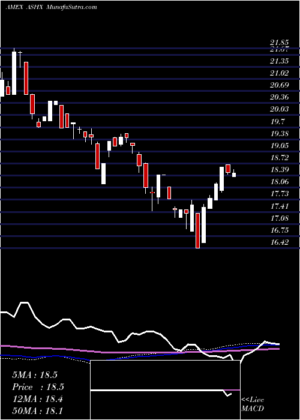Viewport: 300px width, 420px height.
Task: Click the 17.41 price axis label
Action: pos(280,206)
